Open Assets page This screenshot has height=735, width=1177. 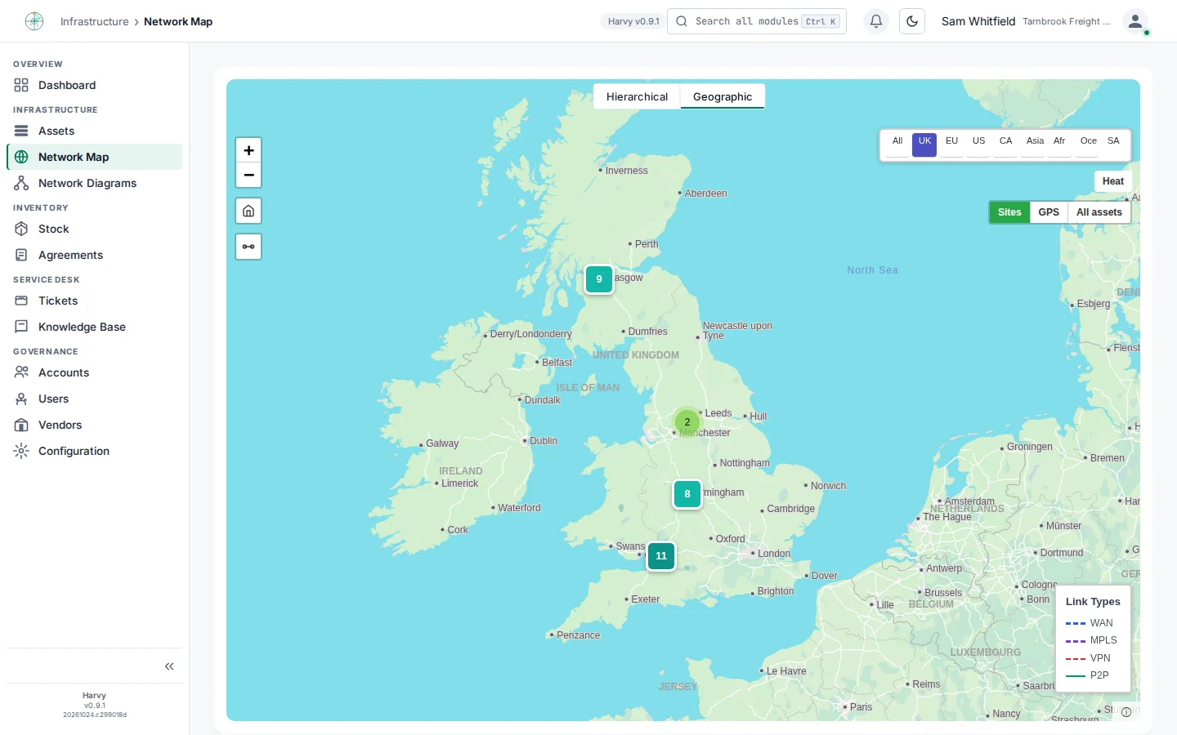pos(94,131)
